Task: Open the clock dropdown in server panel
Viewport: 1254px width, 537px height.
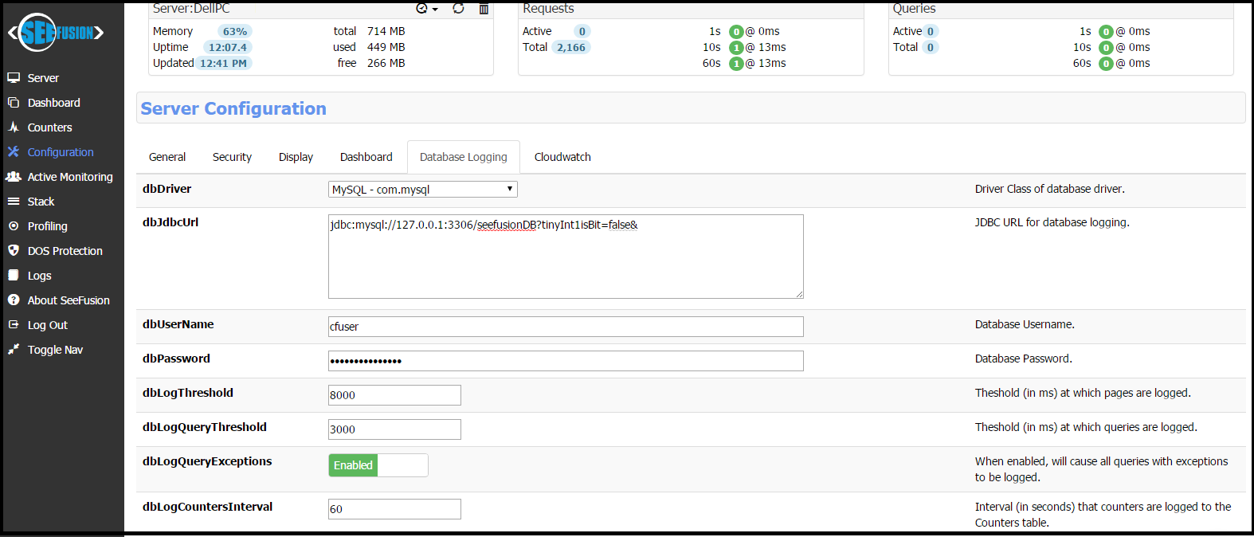Action: [427, 9]
